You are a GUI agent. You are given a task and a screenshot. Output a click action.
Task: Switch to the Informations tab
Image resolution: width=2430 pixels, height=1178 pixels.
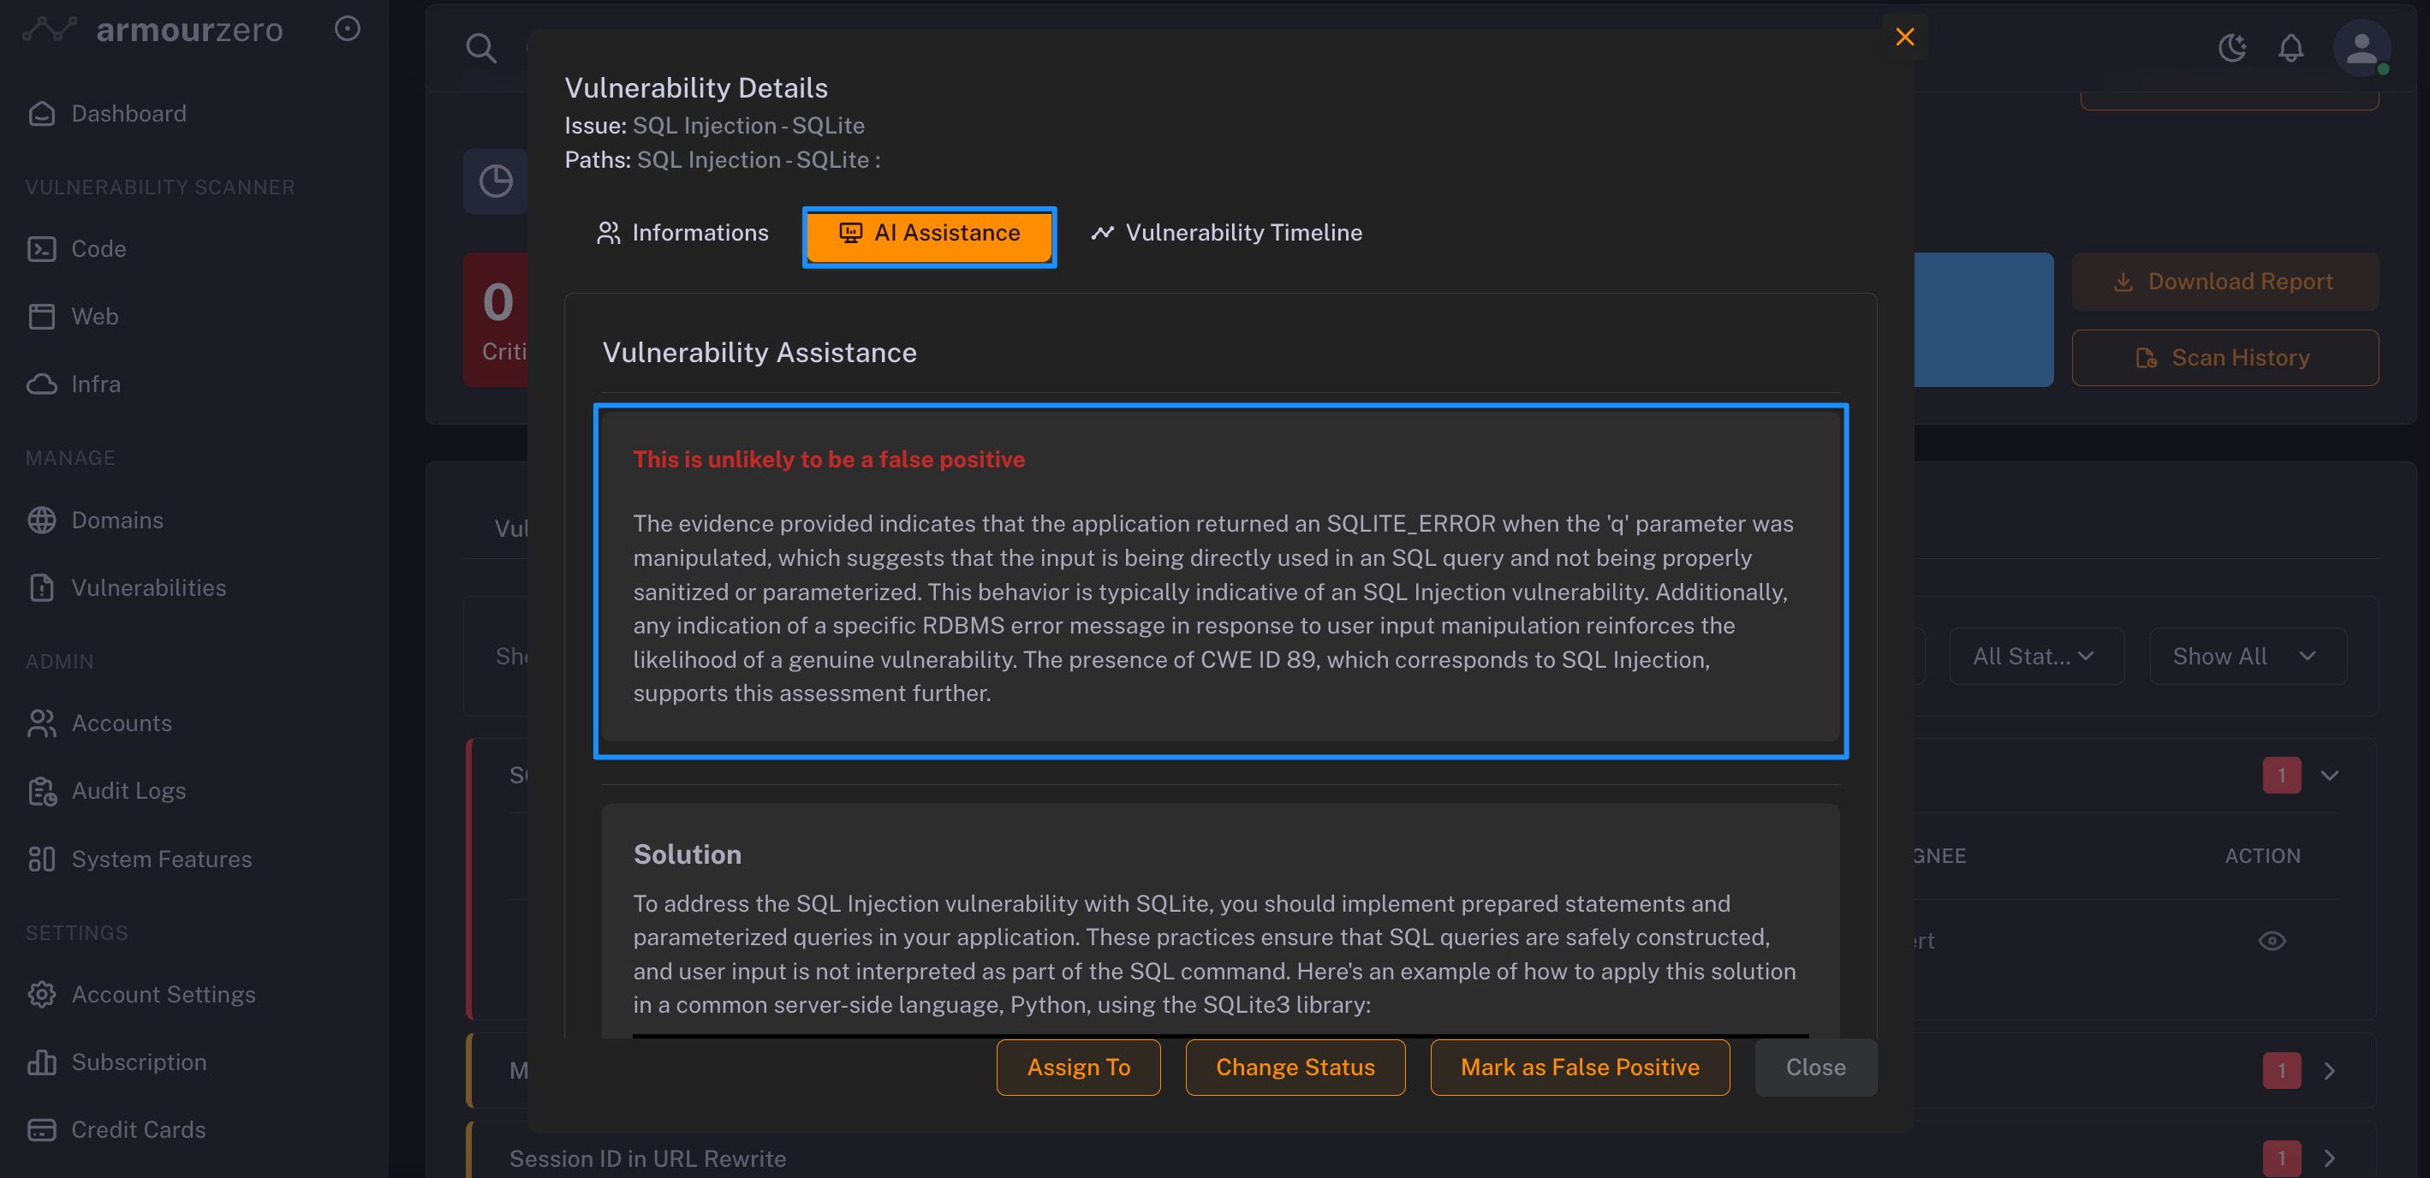(x=683, y=233)
